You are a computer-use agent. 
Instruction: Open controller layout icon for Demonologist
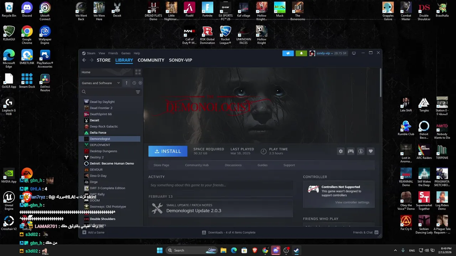coord(351,151)
